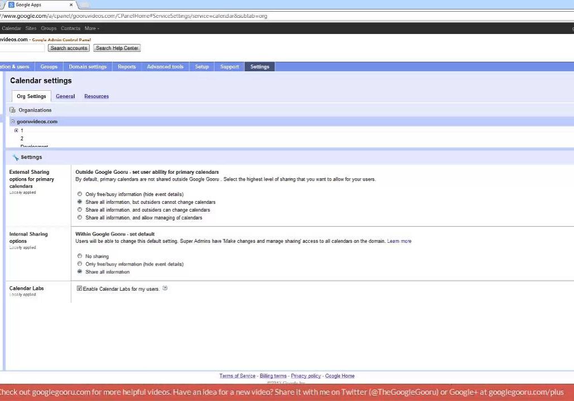Image resolution: width=574 pixels, height=401 pixels.
Task: Click the browser address bar
Action: (286, 16)
